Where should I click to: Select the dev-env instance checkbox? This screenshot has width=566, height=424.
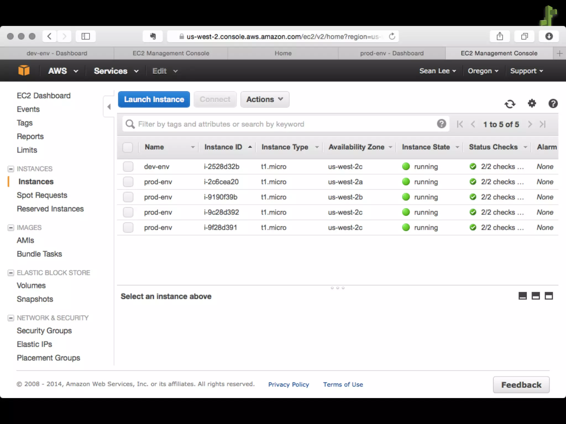pos(128,167)
